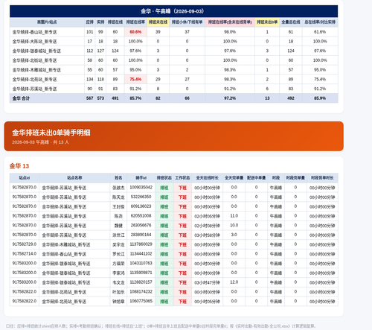
Task: Click rider id "532266350"
Action: (141, 197)
